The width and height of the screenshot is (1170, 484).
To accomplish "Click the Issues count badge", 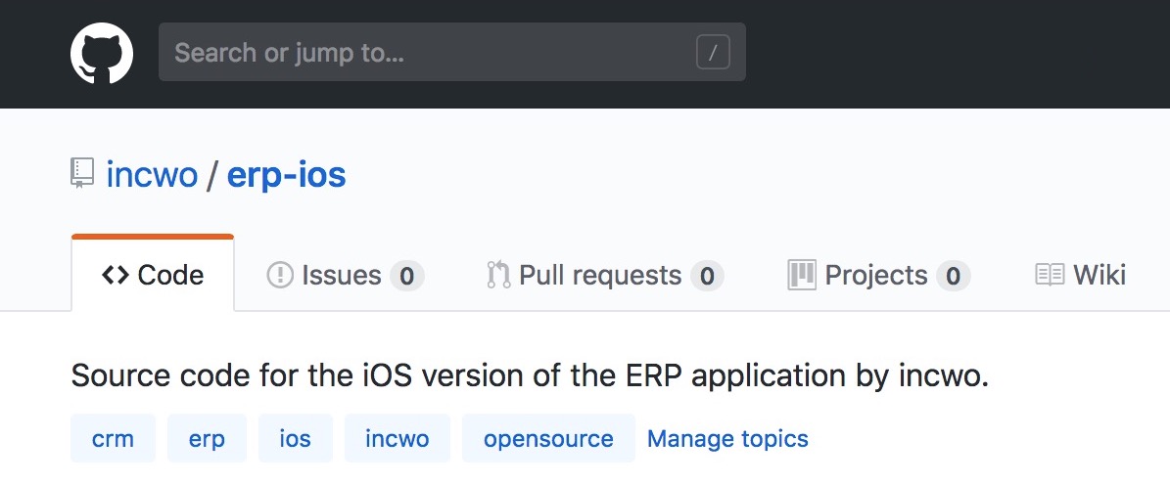I will [x=406, y=277].
